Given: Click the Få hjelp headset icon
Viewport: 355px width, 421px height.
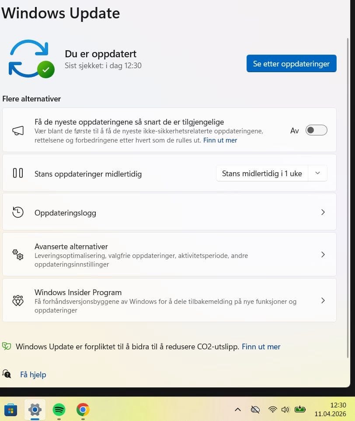Looking at the screenshot, I should pos(7,374).
